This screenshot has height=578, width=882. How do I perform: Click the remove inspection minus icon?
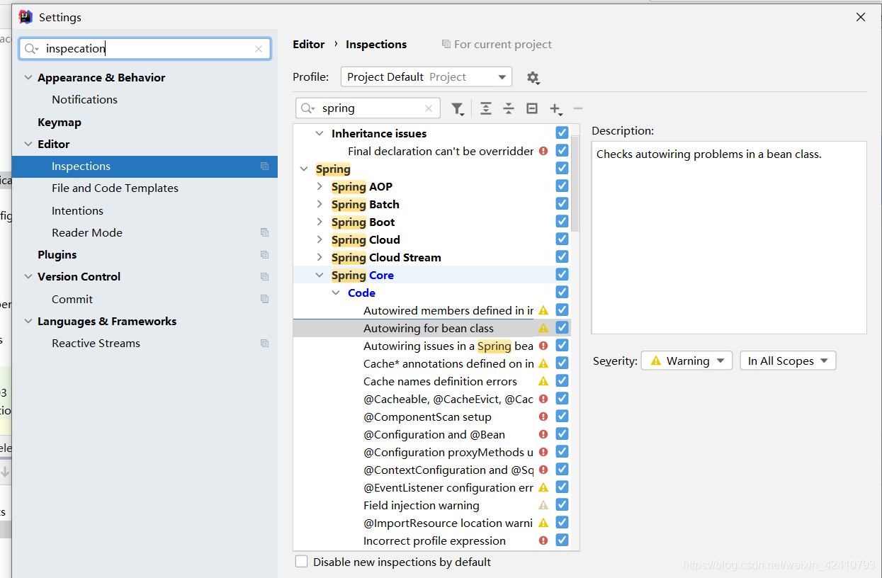pos(577,108)
